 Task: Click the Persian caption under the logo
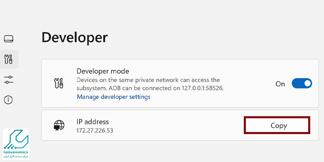pos(16,156)
